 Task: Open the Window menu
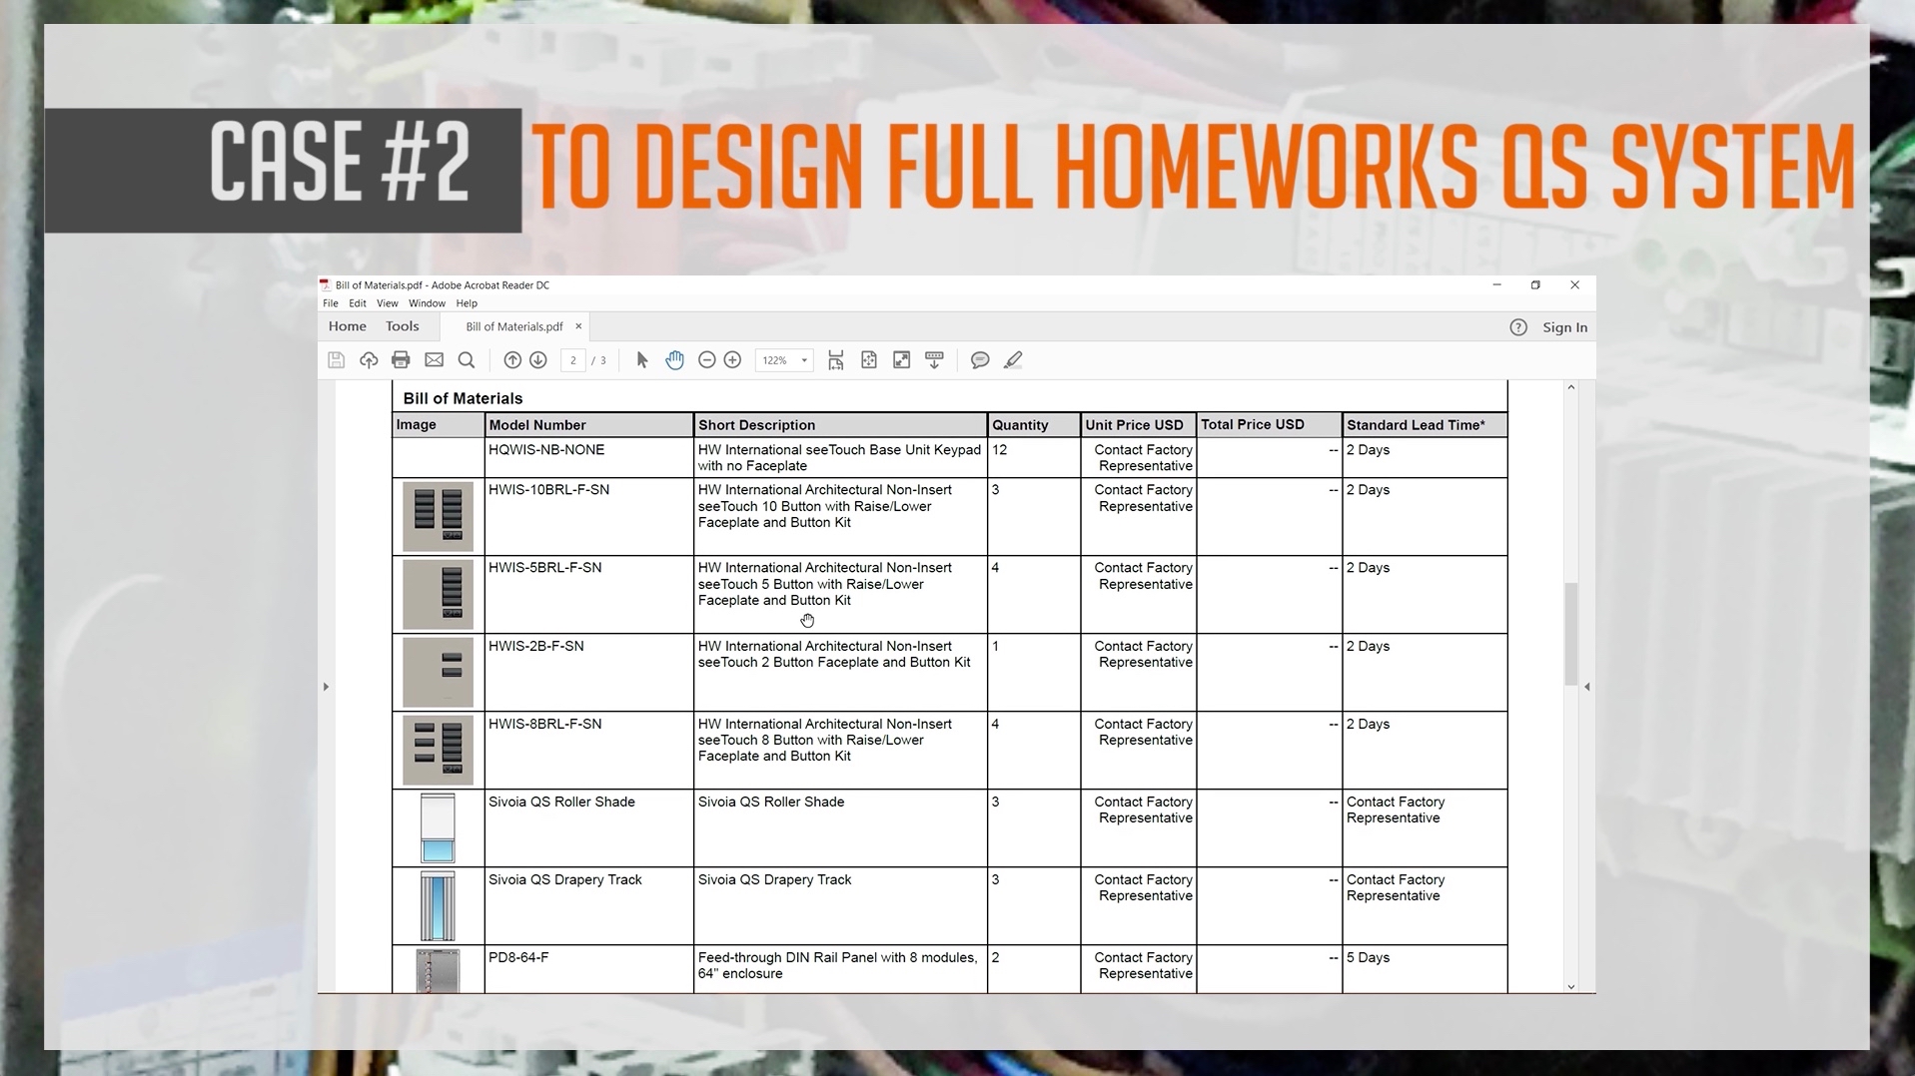[427, 303]
